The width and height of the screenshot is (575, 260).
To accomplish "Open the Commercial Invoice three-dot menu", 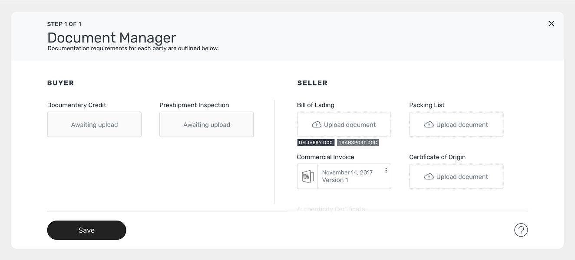I will pos(386,171).
